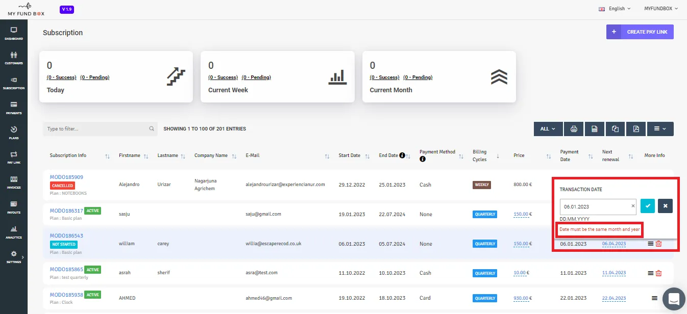Open the Pay Link sidebar section
687x314 pixels.
(x=14, y=158)
